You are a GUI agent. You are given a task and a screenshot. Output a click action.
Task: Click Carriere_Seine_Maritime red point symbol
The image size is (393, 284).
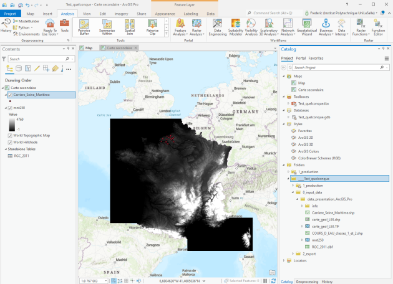point(10,102)
